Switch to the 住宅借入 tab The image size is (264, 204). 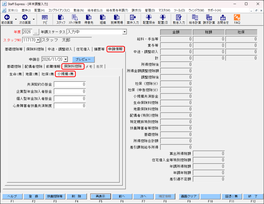click(83, 49)
